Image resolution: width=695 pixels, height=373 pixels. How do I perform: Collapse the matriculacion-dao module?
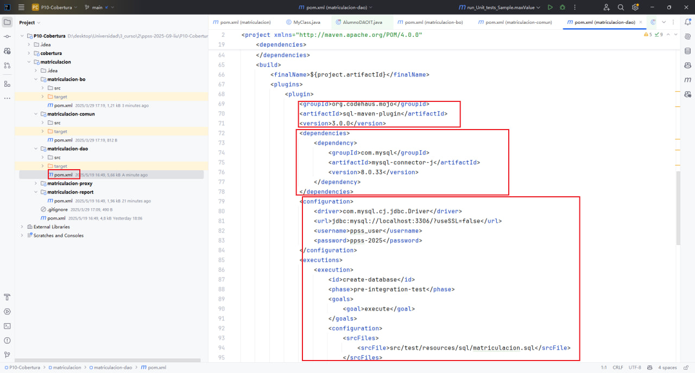coord(36,149)
